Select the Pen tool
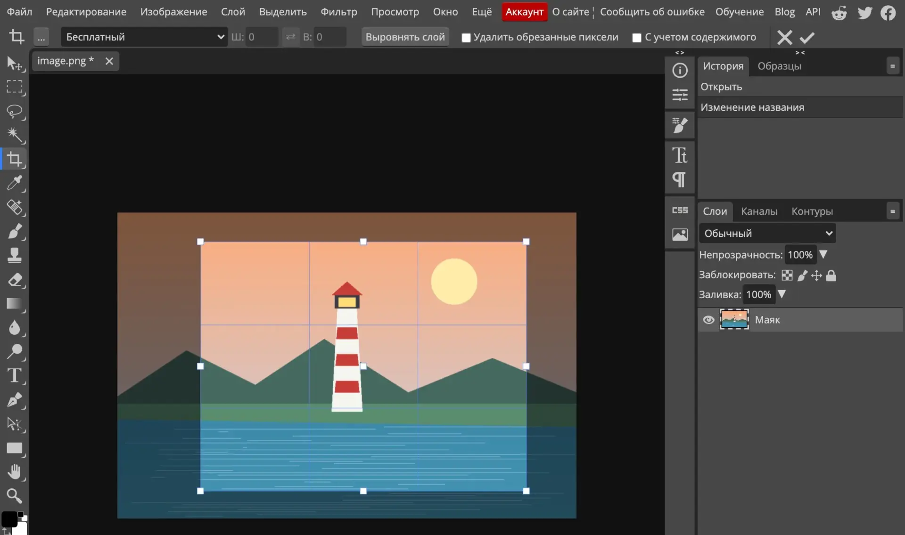The width and height of the screenshot is (905, 535). [15, 400]
